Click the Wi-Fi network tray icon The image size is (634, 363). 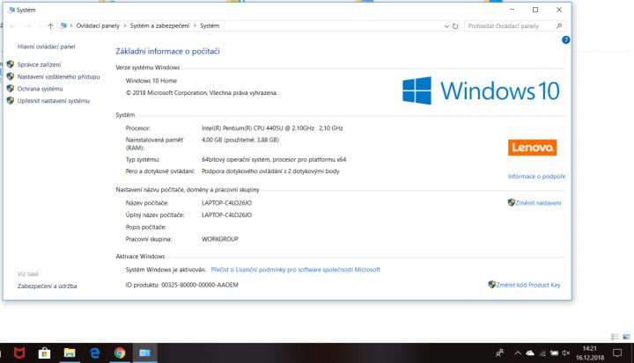point(542,353)
